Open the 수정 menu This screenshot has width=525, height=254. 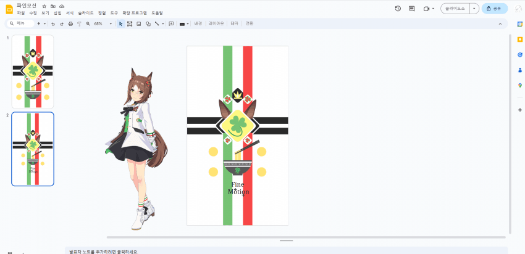[33, 13]
